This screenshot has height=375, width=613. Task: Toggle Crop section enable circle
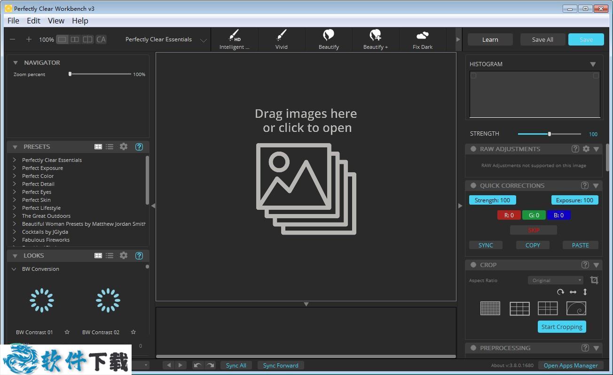(473, 265)
